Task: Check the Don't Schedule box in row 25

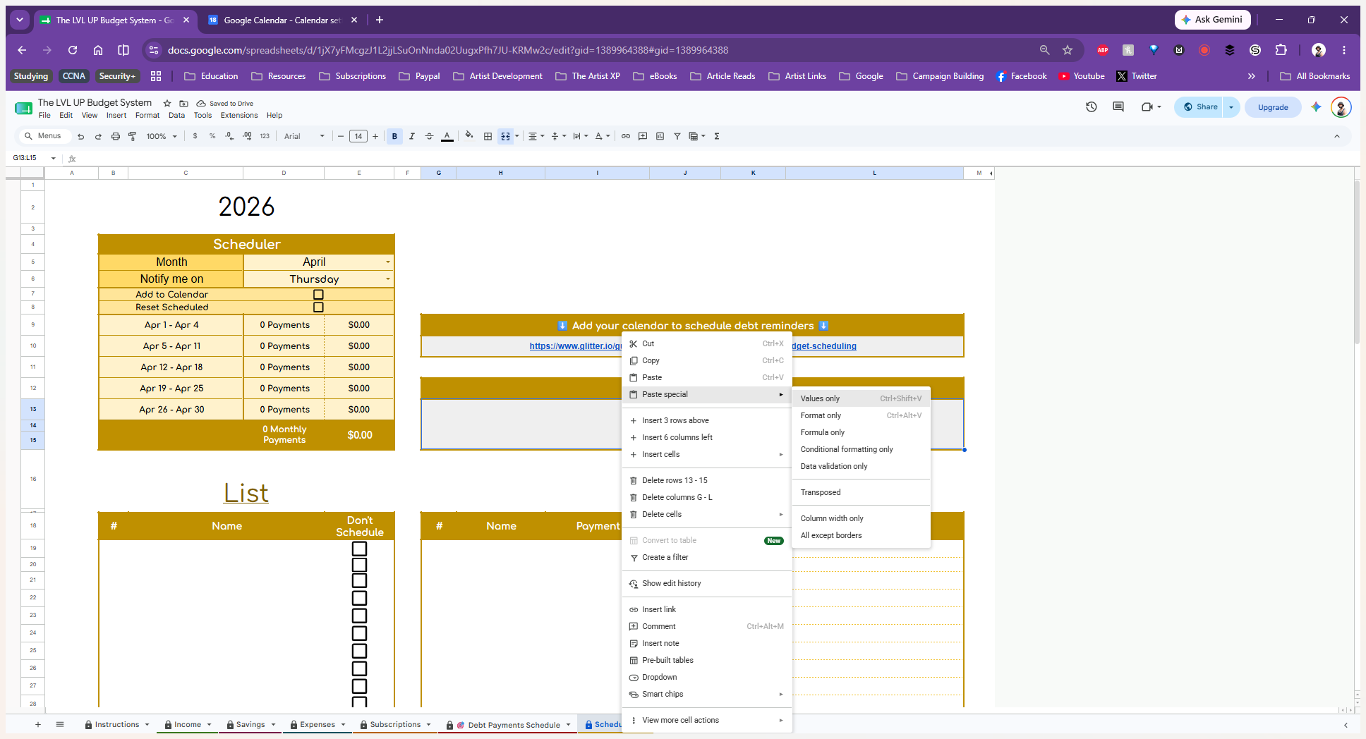Action: pyautogui.click(x=360, y=651)
